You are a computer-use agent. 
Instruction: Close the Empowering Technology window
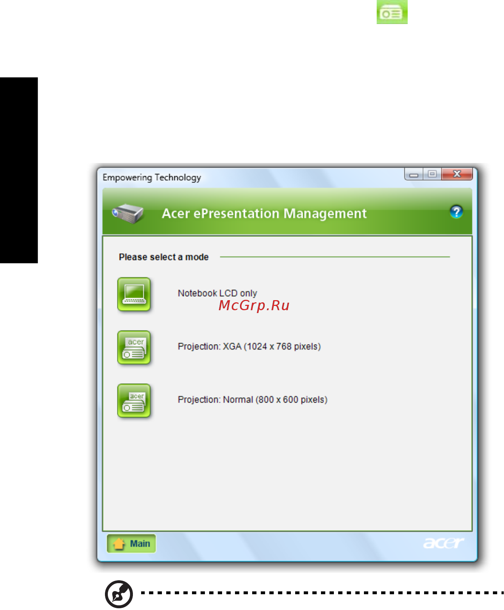point(457,174)
